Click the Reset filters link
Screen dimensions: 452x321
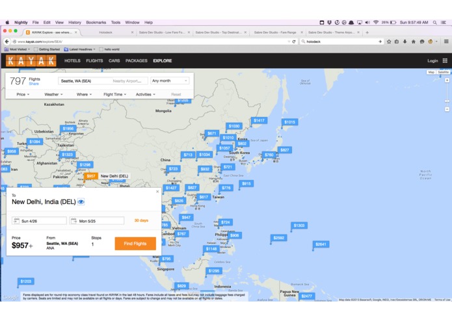pos(176,94)
